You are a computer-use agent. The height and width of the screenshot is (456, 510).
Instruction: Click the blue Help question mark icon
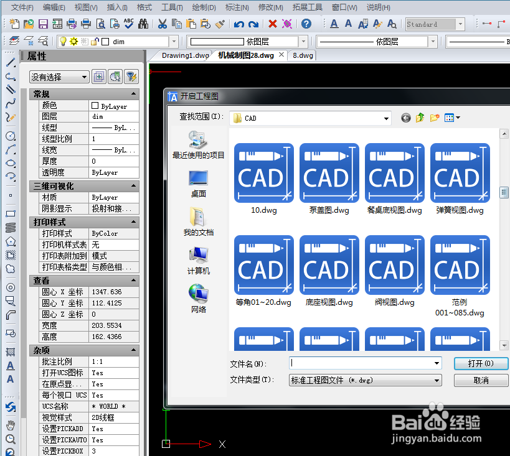(x=306, y=24)
